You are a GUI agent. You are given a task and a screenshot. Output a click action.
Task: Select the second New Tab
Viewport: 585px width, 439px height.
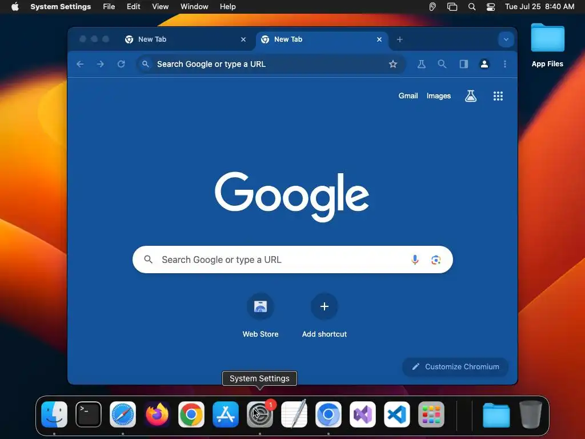(x=322, y=39)
